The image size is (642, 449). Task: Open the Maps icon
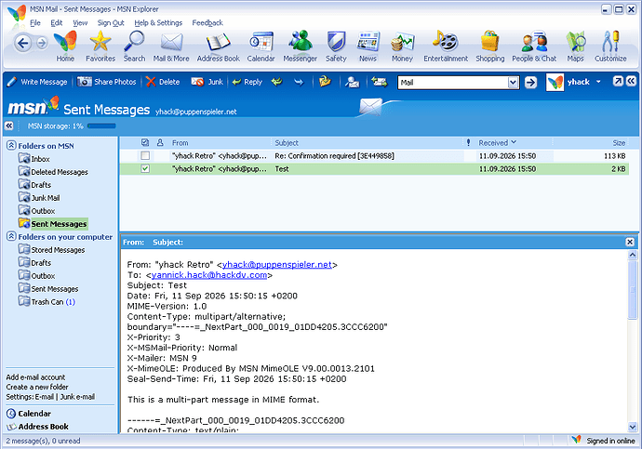point(575,46)
